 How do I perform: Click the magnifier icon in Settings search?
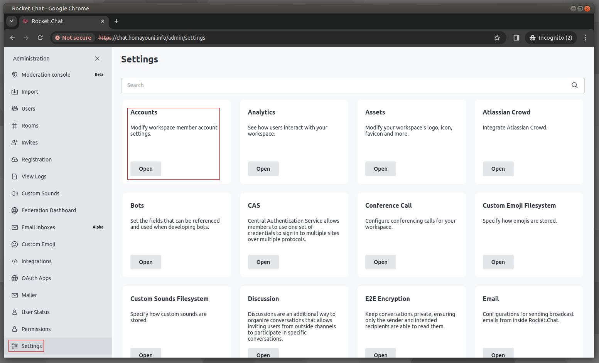click(574, 85)
